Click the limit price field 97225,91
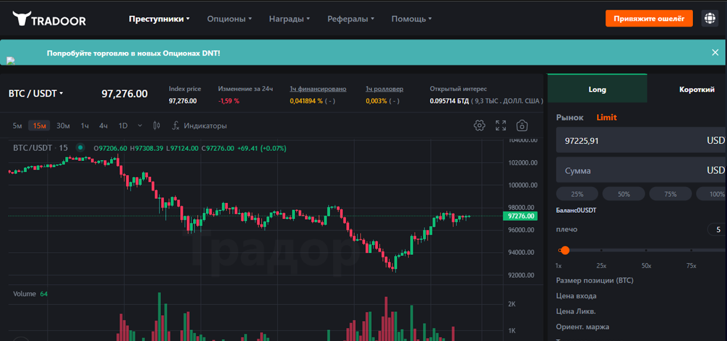This screenshot has height=341, width=727. click(641, 140)
